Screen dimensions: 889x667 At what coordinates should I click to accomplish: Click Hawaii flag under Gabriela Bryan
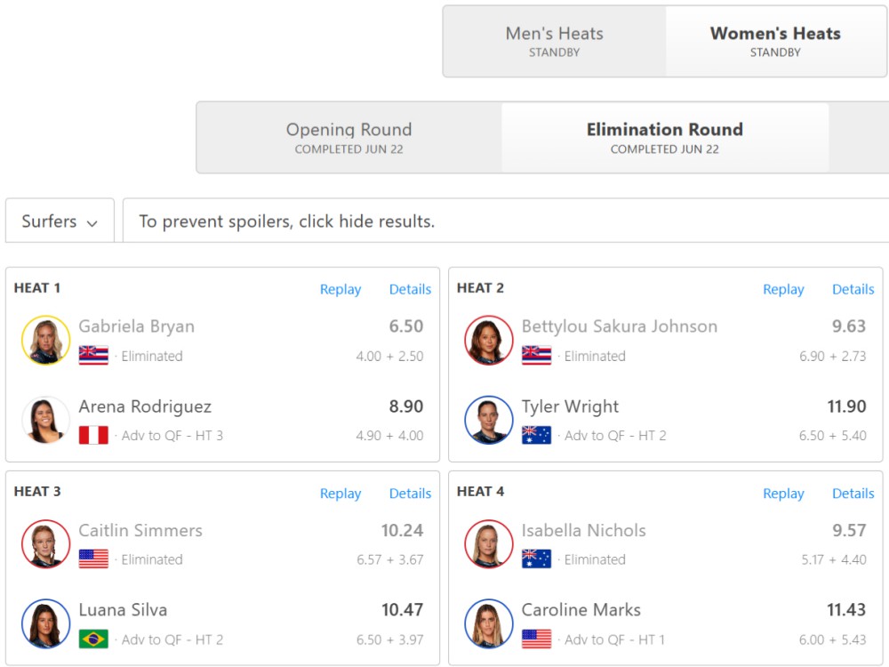(x=93, y=356)
